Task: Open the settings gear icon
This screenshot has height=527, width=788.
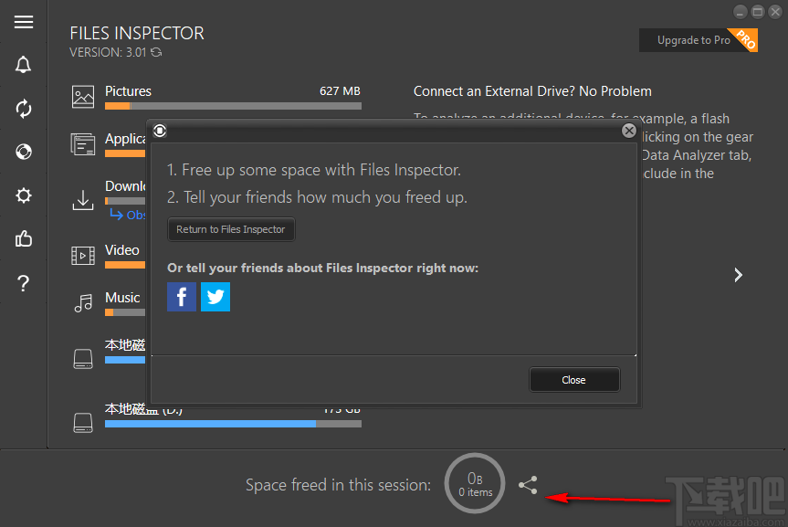Action: [x=23, y=195]
